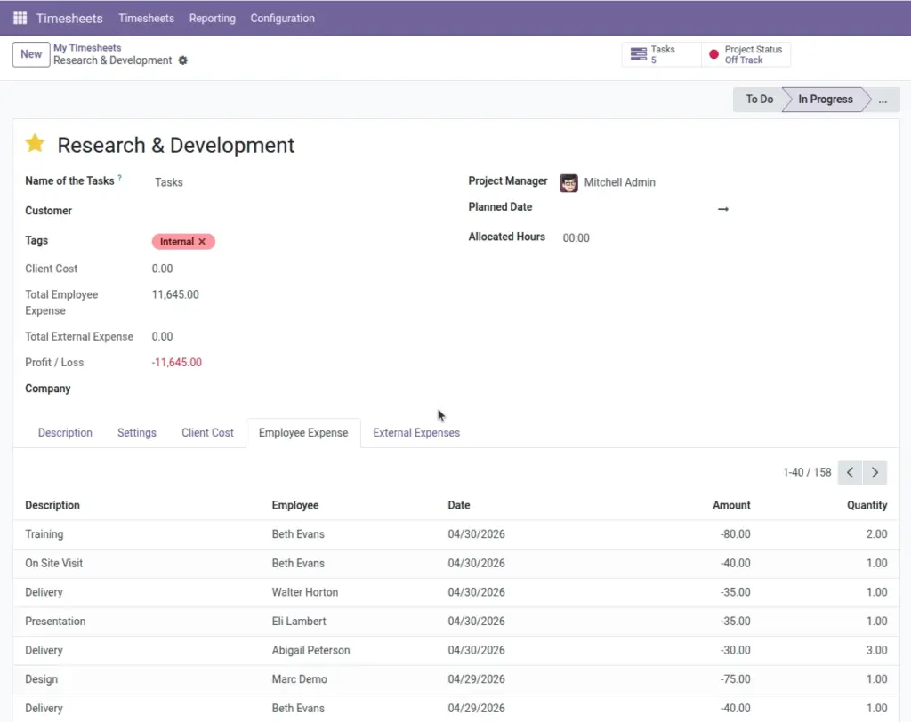
Task: Click Marc Demo employee cell
Action: 299,679
